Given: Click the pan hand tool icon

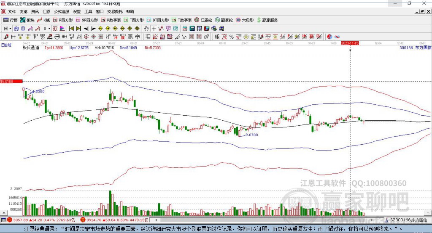Looking at the screenshot, I should [x=146, y=29].
